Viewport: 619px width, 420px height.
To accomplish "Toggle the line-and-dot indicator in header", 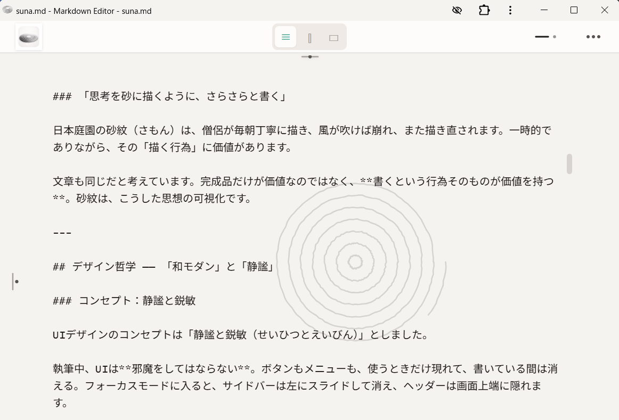I will (545, 37).
